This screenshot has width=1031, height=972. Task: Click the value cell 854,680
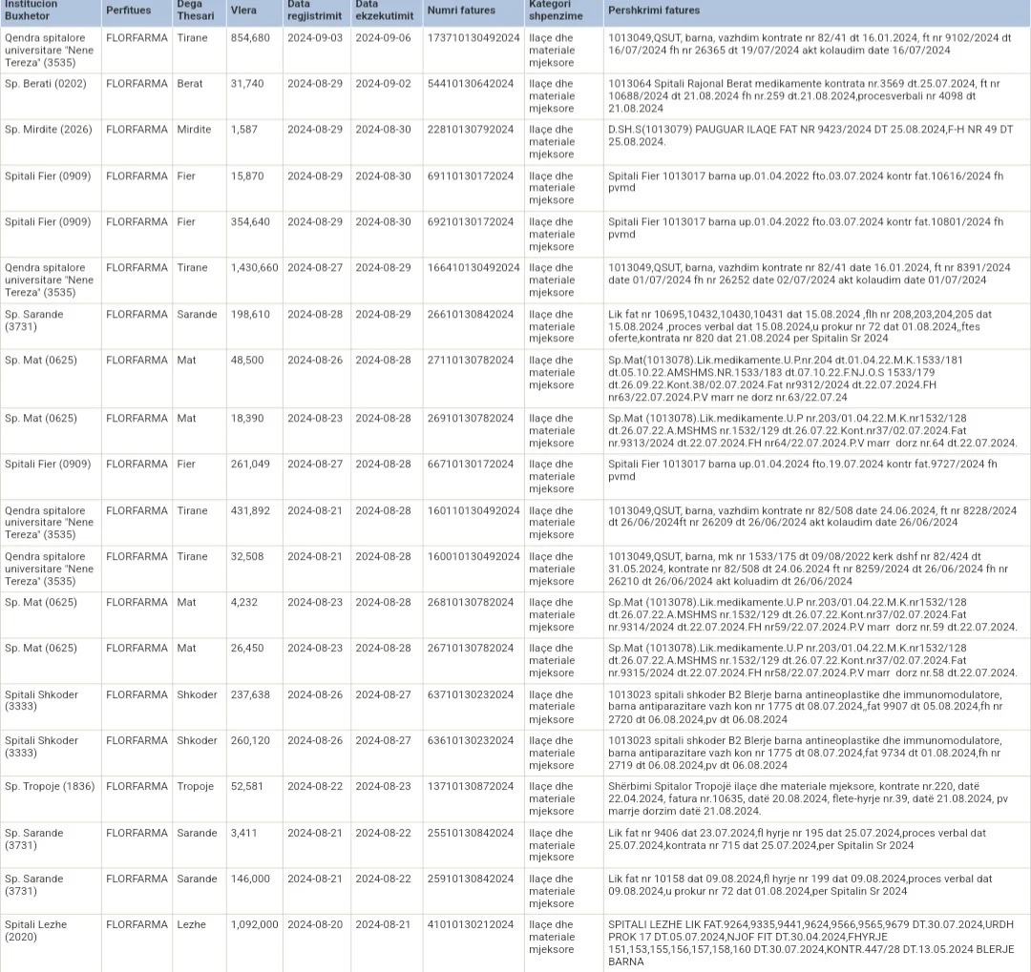(250, 38)
